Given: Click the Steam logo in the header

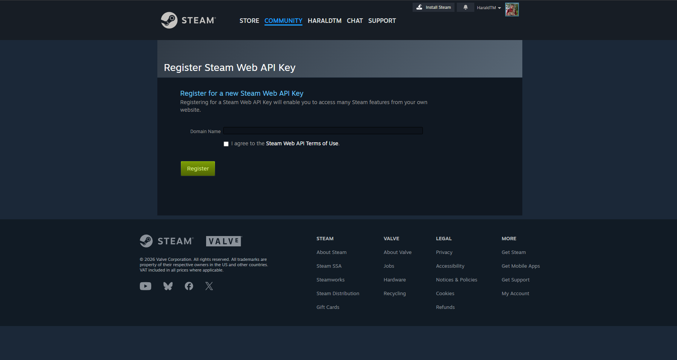Looking at the screenshot, I should [188, 20].
